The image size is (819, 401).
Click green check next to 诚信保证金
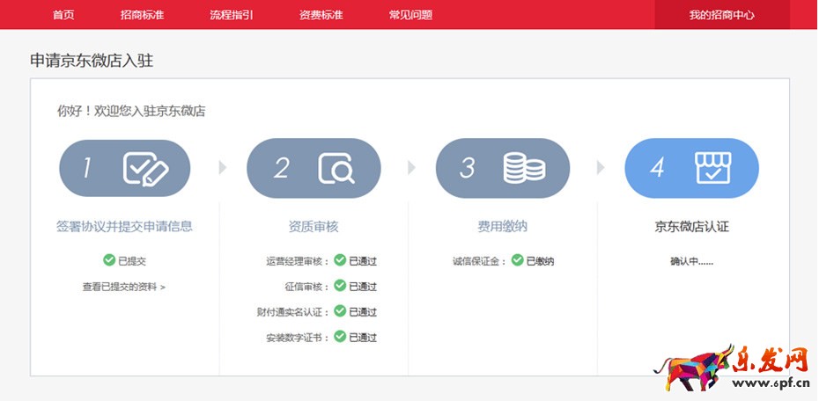[517, 260]
